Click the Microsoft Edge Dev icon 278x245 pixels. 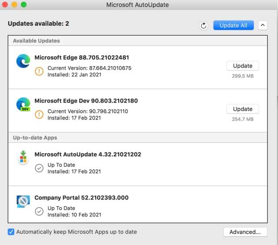23,104
